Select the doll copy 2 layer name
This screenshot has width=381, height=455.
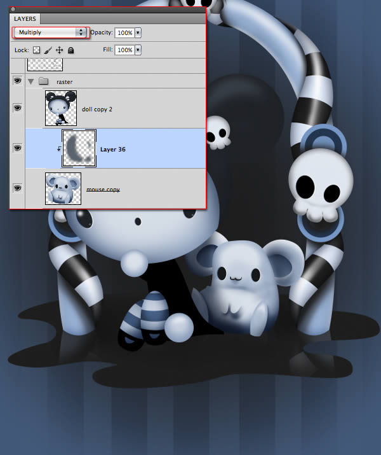(97, 109)
